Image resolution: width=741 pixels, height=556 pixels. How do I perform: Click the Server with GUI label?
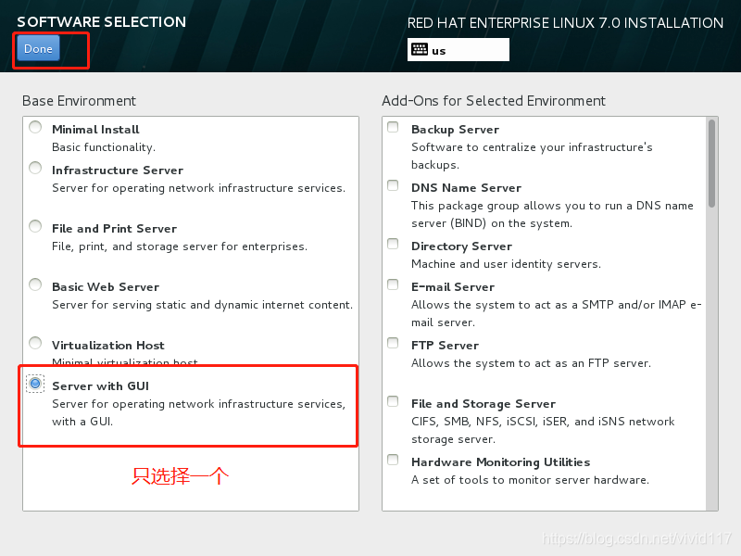pyautogui.click(x=100, y=386)
